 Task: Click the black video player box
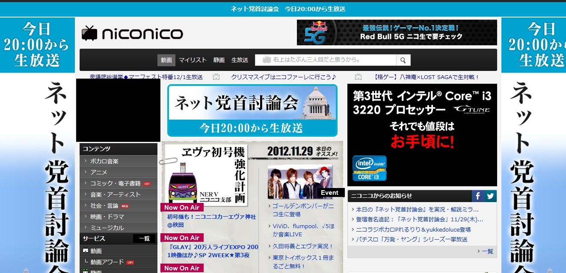click(x=118, y=110)
